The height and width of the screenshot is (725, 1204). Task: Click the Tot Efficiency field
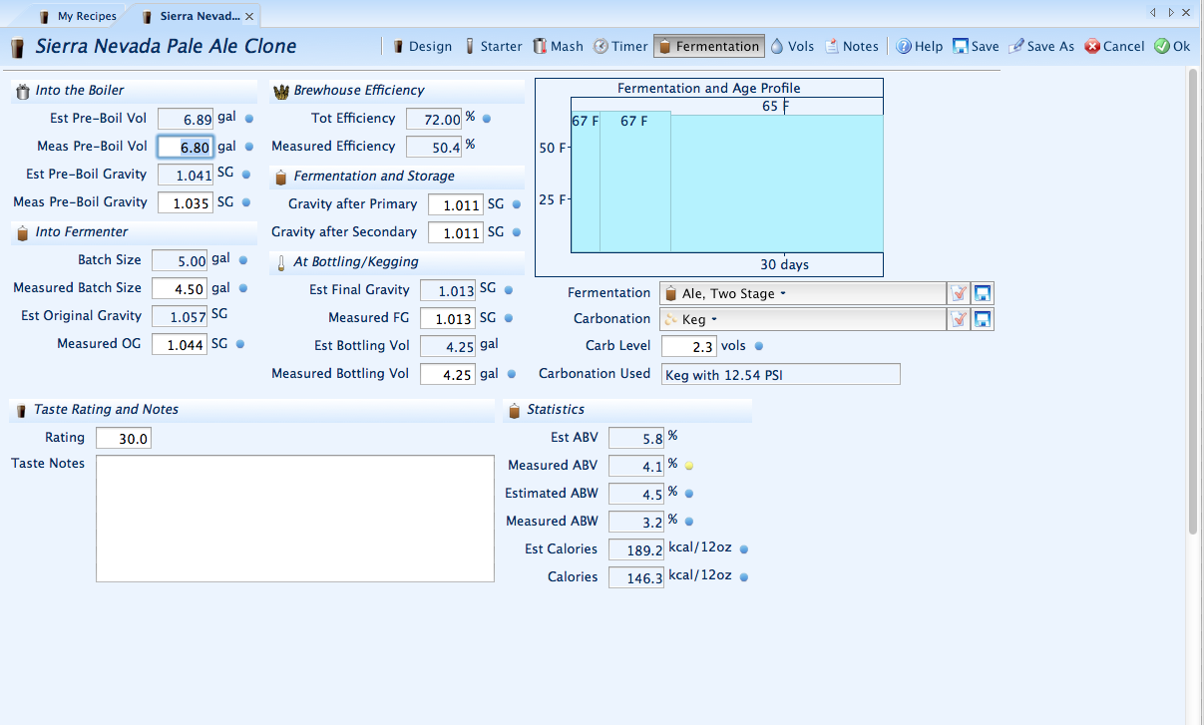434,119
